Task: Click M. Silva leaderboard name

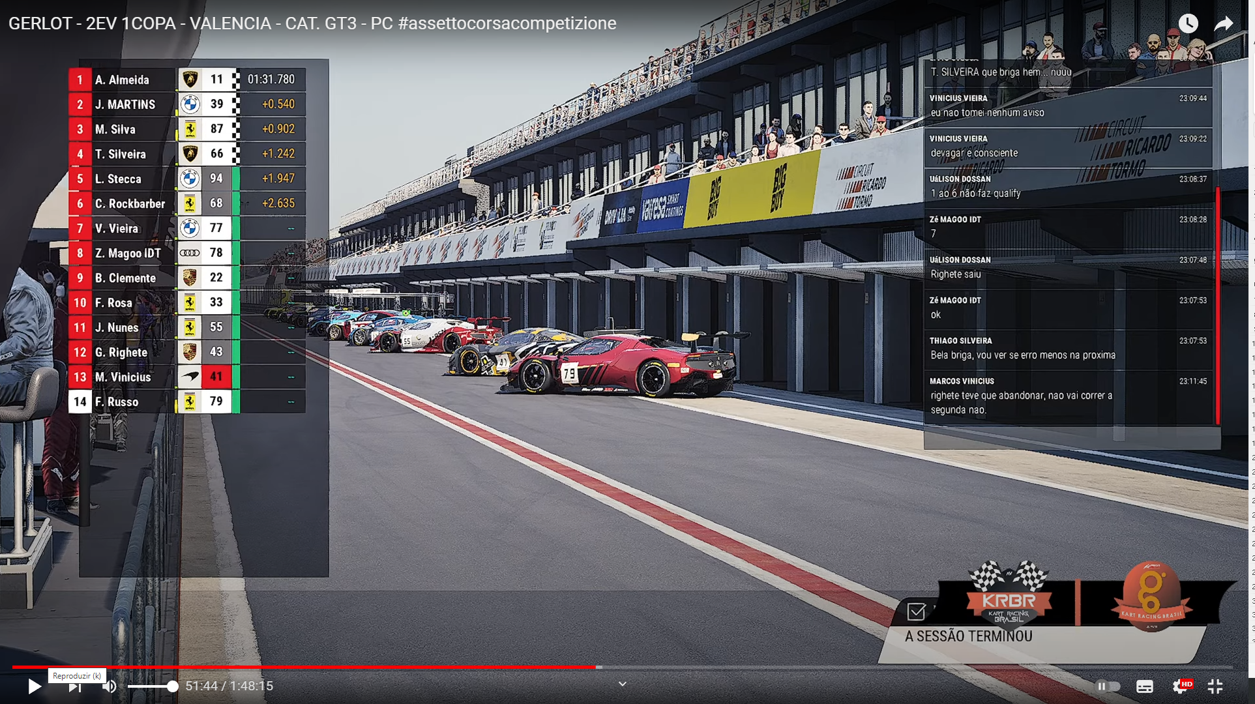Action: [x=115, y=129]
